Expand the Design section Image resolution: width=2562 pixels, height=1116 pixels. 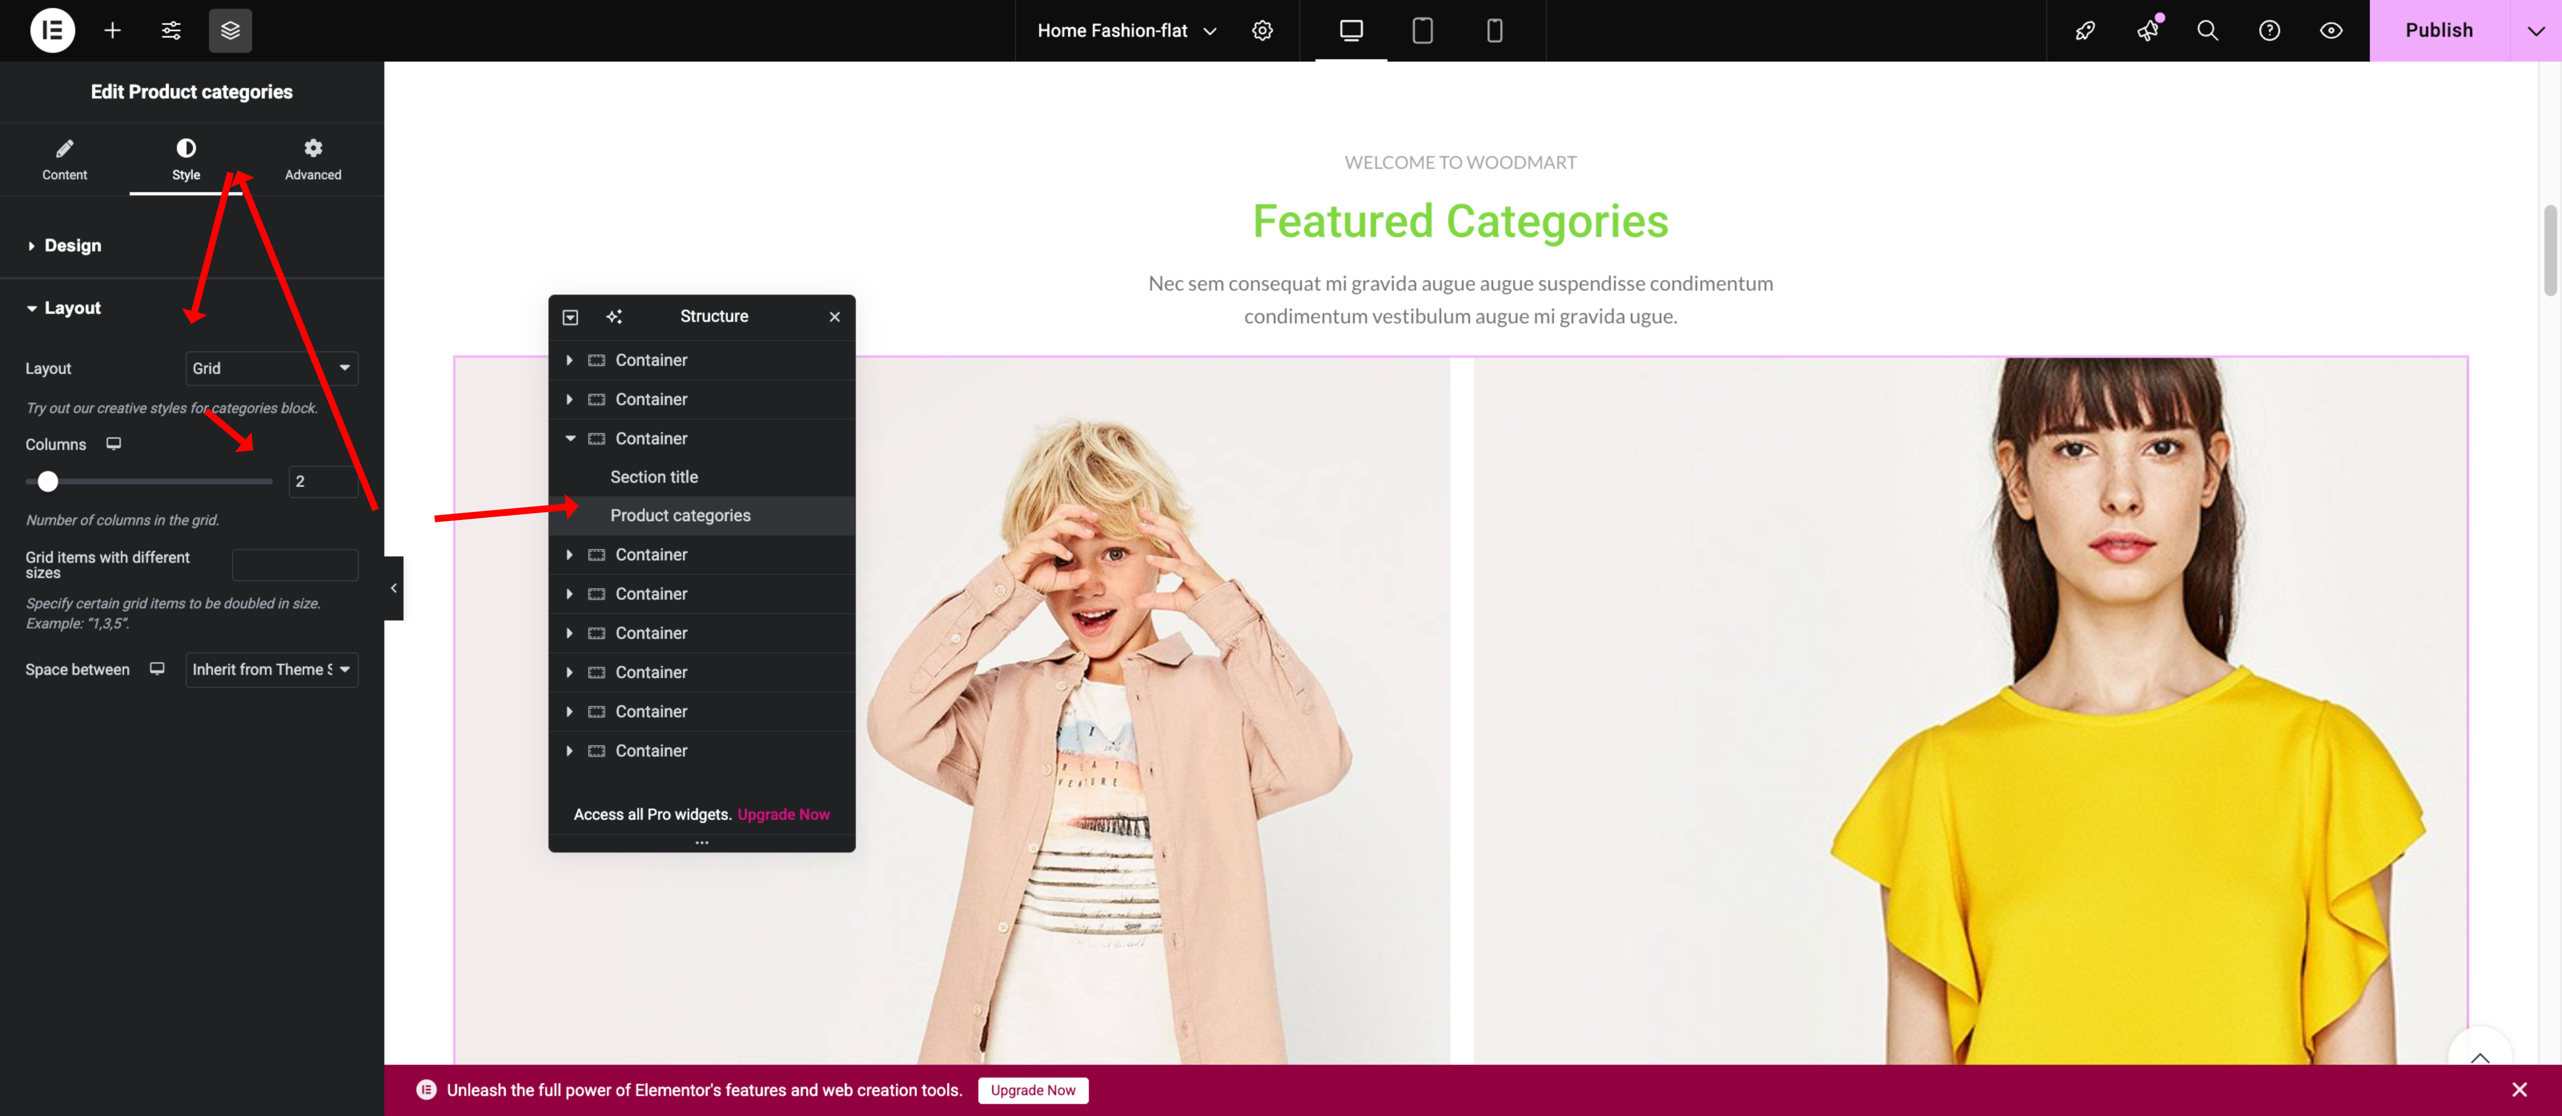tap(192, 246)
